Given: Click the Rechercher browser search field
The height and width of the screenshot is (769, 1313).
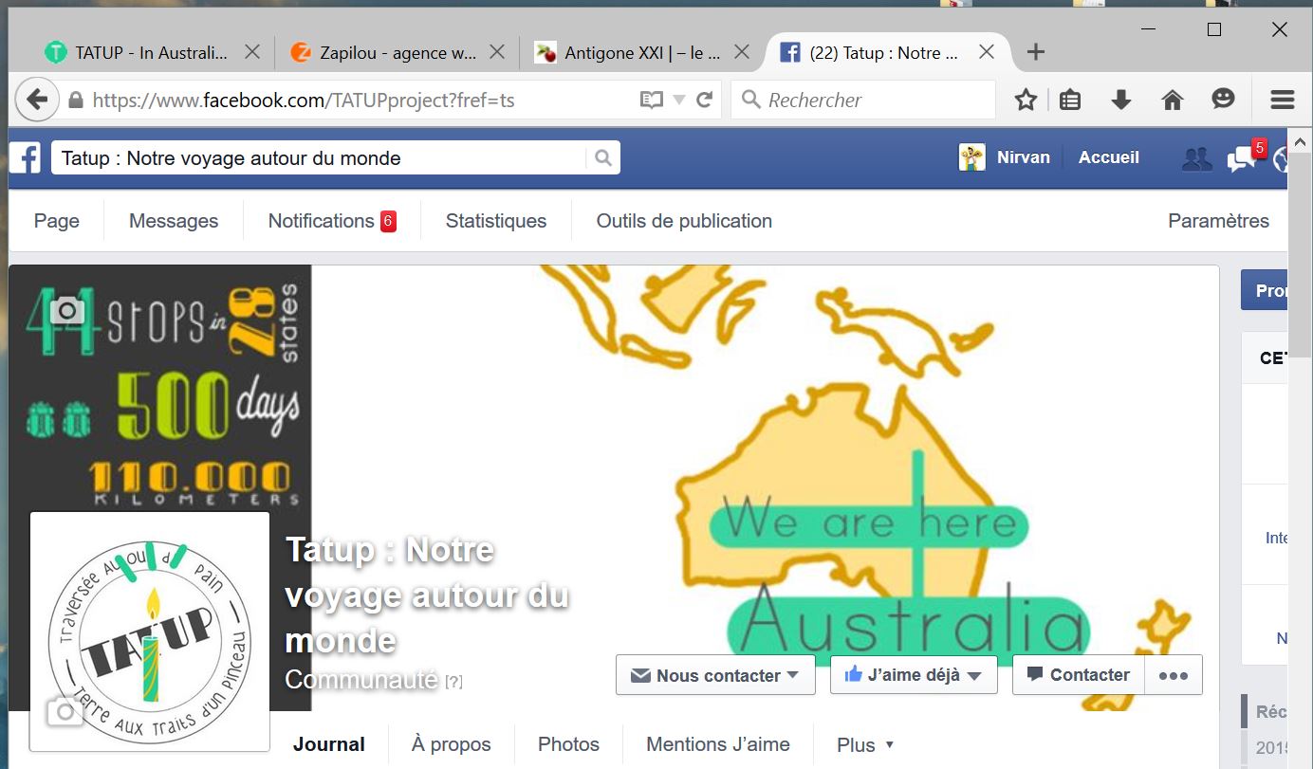Looking at the screenshot, I should pos(863,100).
